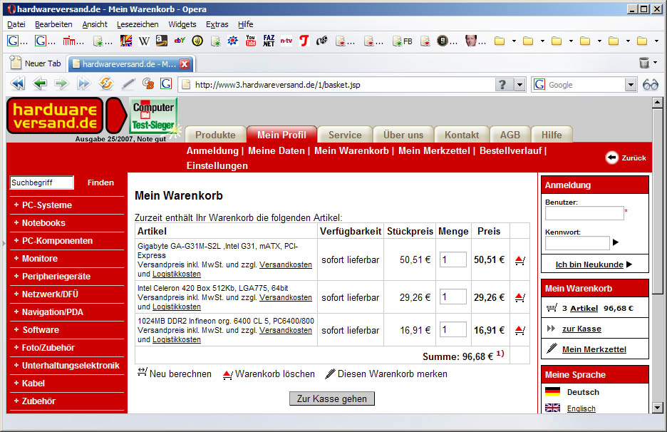Switch to the Service tab

pyautogui.click(x=345, y=135)
